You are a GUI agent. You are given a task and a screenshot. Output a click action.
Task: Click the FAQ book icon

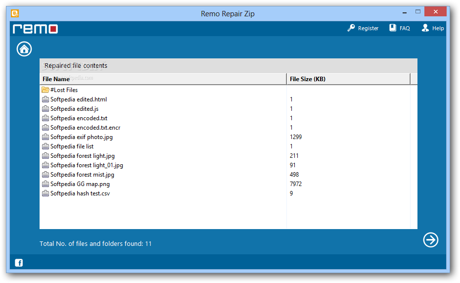(x=393, y=28)
